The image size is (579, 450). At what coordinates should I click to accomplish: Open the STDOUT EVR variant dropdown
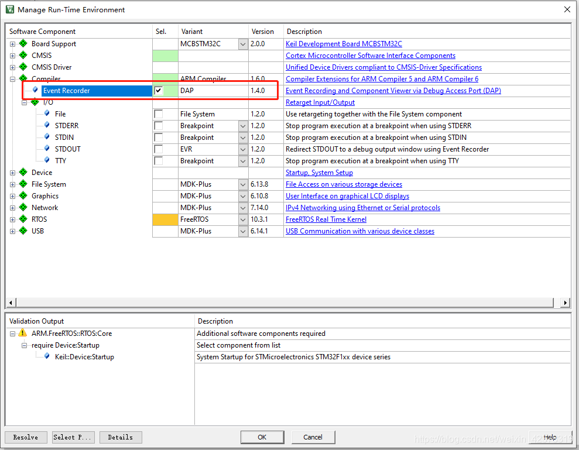[243, 149]
